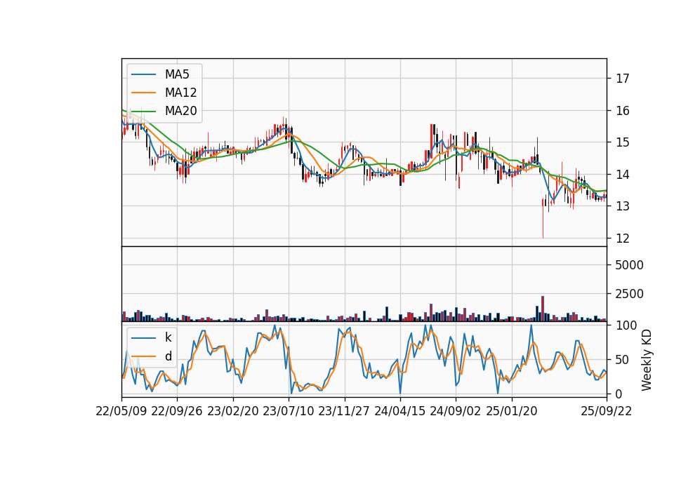The height and width of the screenshot is (484, 674).
Task: Click the 23/02/20 date label
Action: click(x=233, y=411)
